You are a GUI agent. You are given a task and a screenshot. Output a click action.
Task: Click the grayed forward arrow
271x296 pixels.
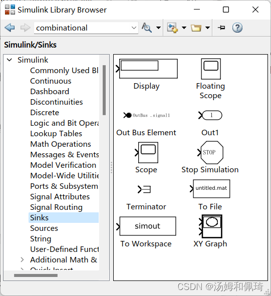[x=26, y=28]
